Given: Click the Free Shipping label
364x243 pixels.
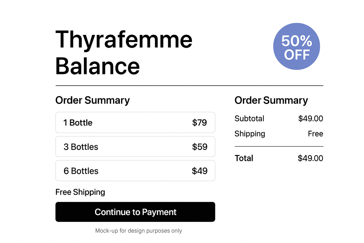Looking at the screenshot, I should pos(80,192).
